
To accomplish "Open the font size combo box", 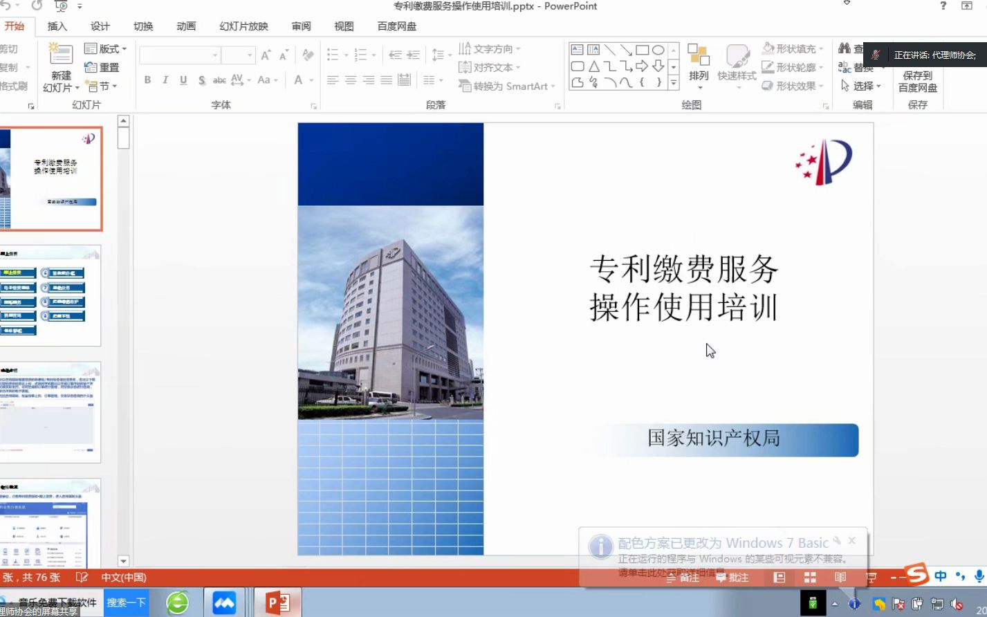I will (239, 55).
